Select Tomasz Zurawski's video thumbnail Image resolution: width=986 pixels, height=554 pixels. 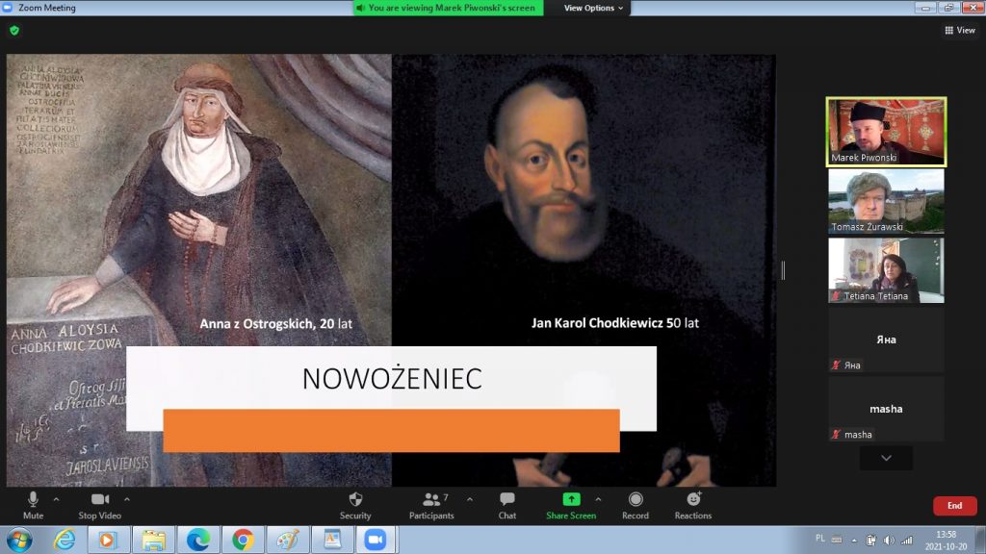(886, 201)
